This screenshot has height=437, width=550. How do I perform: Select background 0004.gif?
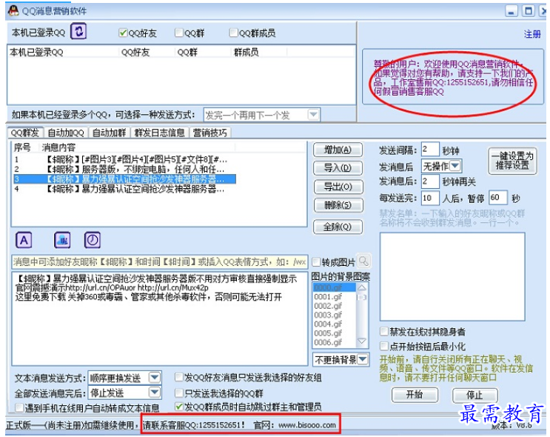(x=335, y=324)
